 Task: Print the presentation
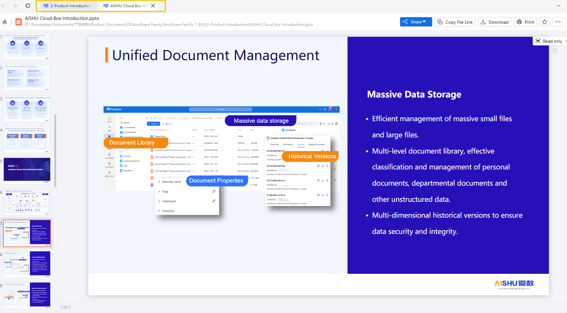point(525,22)
